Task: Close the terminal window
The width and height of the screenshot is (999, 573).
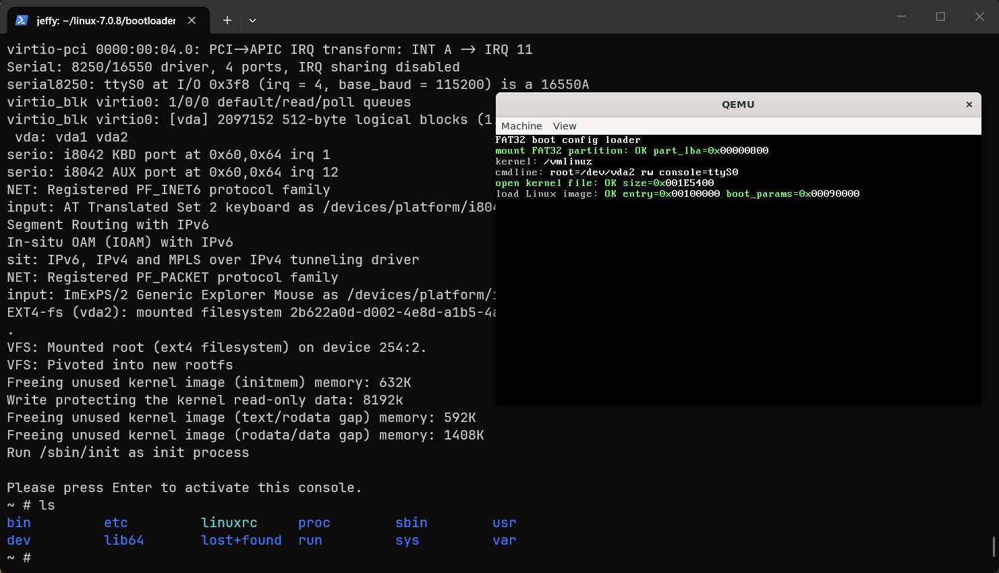Action: pyautogui.click(x=979, y=17)
